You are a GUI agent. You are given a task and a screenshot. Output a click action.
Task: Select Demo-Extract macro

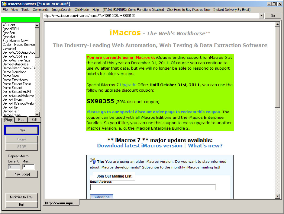[18, 88]
